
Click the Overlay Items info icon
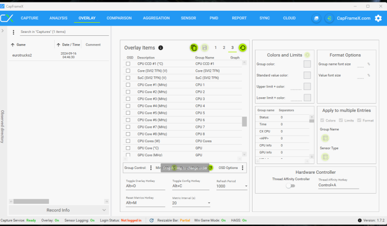(x=161, y=48)
